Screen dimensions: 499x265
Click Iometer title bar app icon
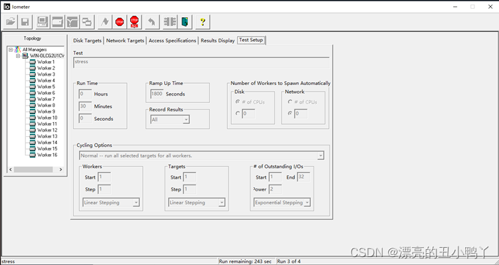(7, 7)
